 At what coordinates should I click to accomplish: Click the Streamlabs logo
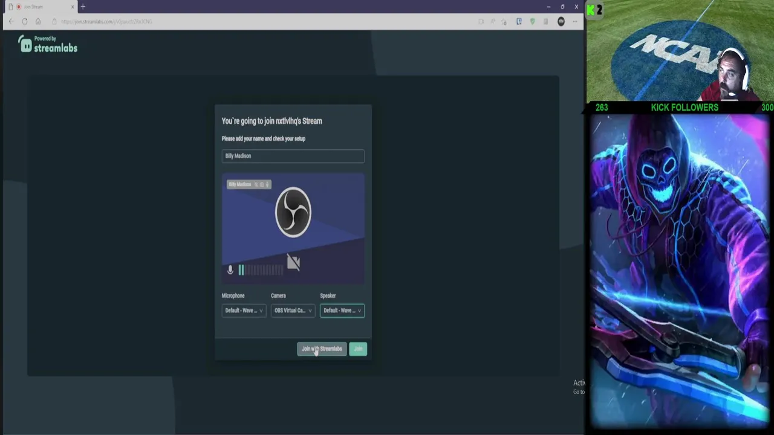(48, 44)
